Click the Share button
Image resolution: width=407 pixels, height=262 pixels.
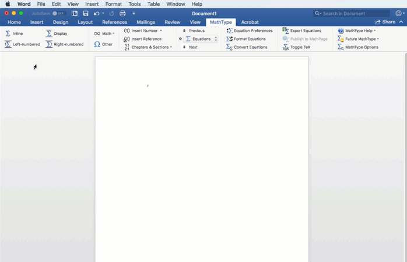(385, 22)
